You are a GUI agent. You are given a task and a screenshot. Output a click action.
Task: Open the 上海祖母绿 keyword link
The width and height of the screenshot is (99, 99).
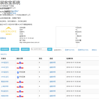(x=5, y=86)
